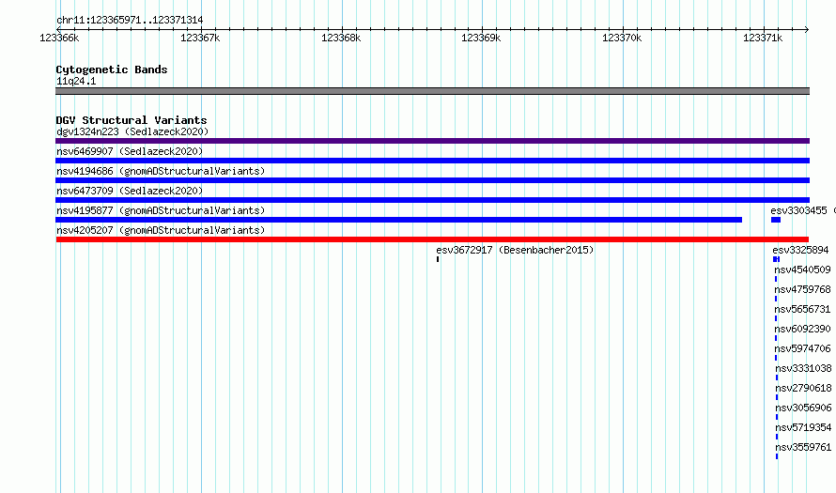This screenshot has width=836, height=493.
Task: Click the gray 11q24.1 cytogenetic band
Action: 432,91
